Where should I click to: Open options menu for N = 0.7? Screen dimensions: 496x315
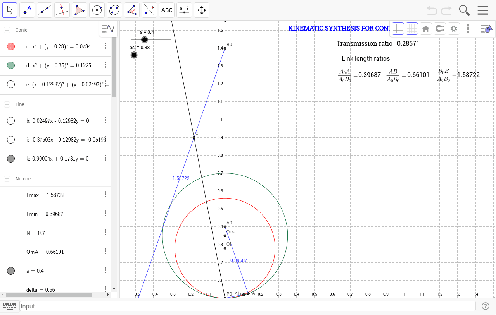coord(105,232)
